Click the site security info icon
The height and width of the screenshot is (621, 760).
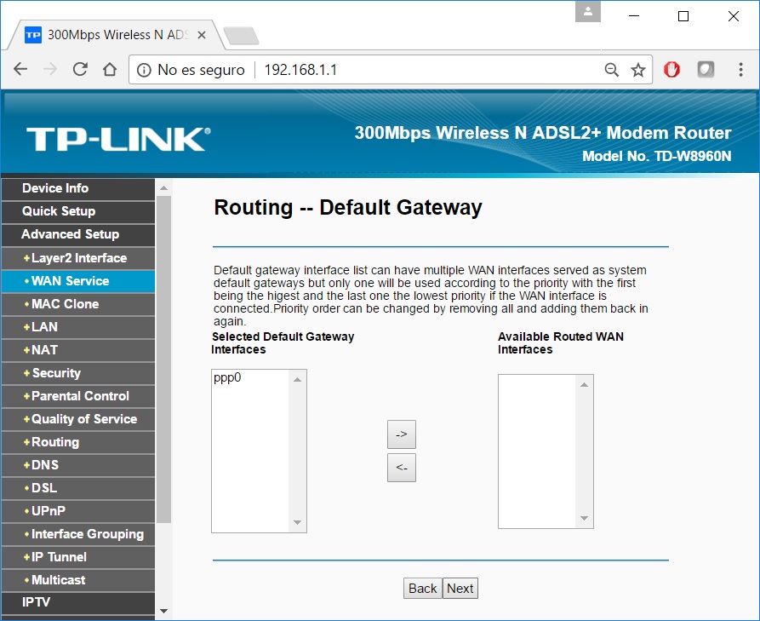145,70
